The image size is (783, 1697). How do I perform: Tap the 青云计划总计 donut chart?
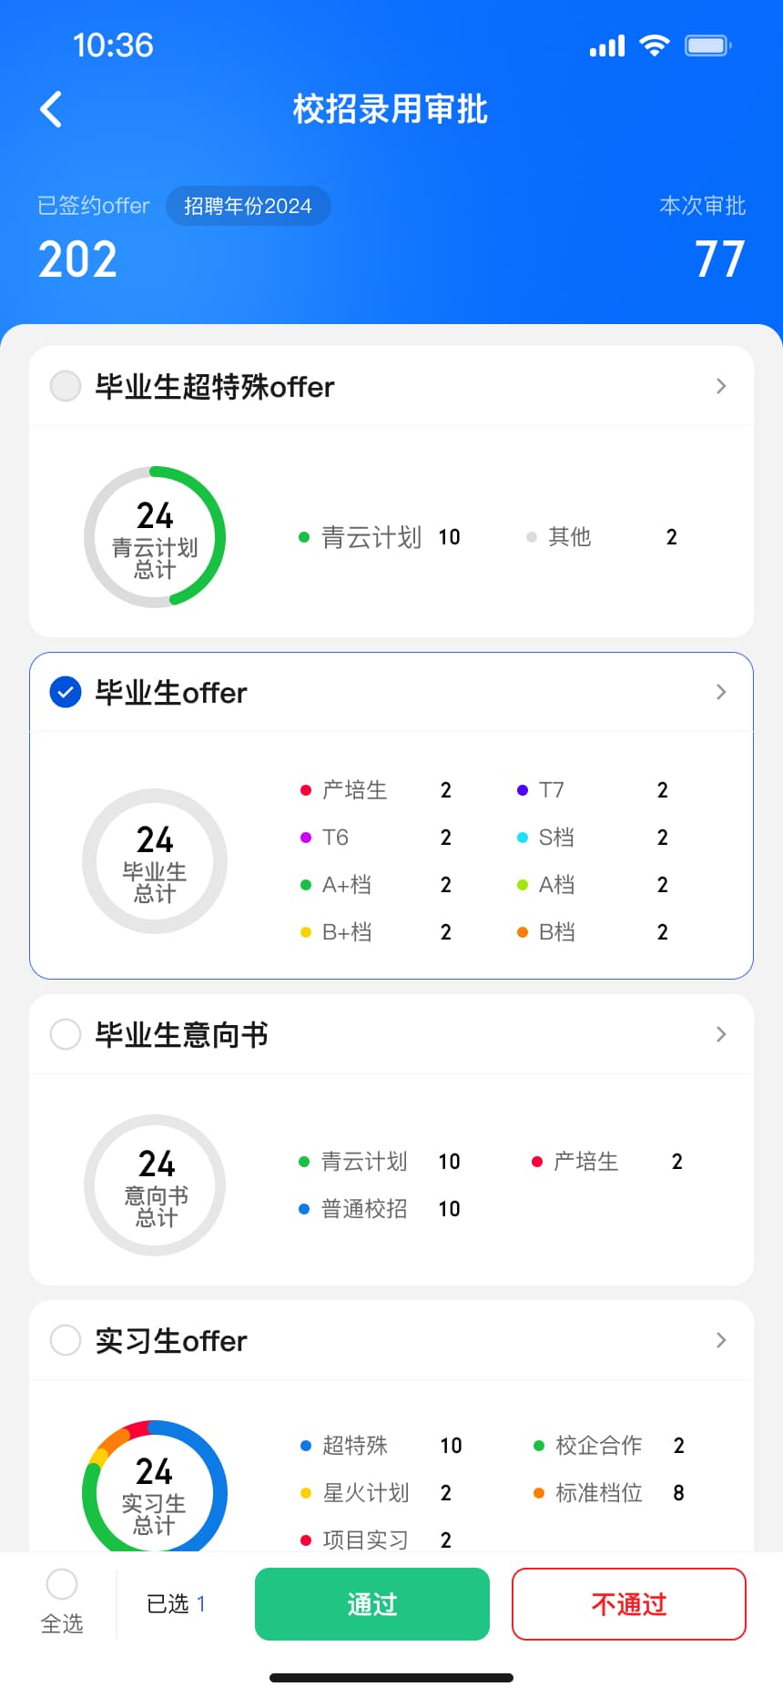pyautogui.click(x=155, y=537)
